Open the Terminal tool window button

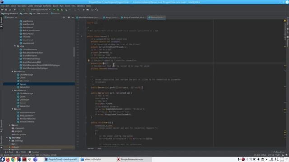(34, 152)
